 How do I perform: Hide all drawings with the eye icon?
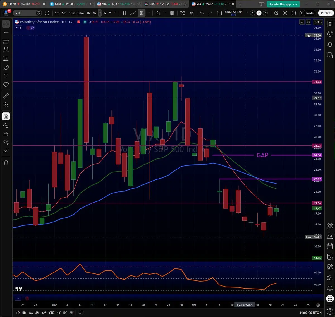pyautogui.click(x=6, y=142)
